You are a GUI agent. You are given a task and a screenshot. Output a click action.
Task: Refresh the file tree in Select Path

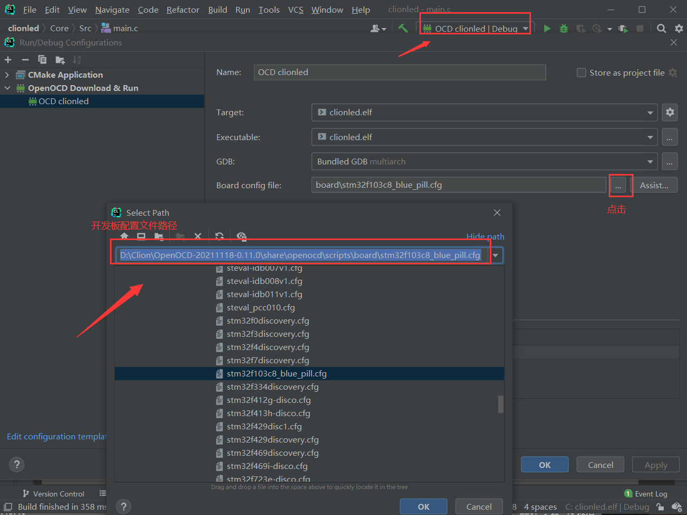pos(219,236)
